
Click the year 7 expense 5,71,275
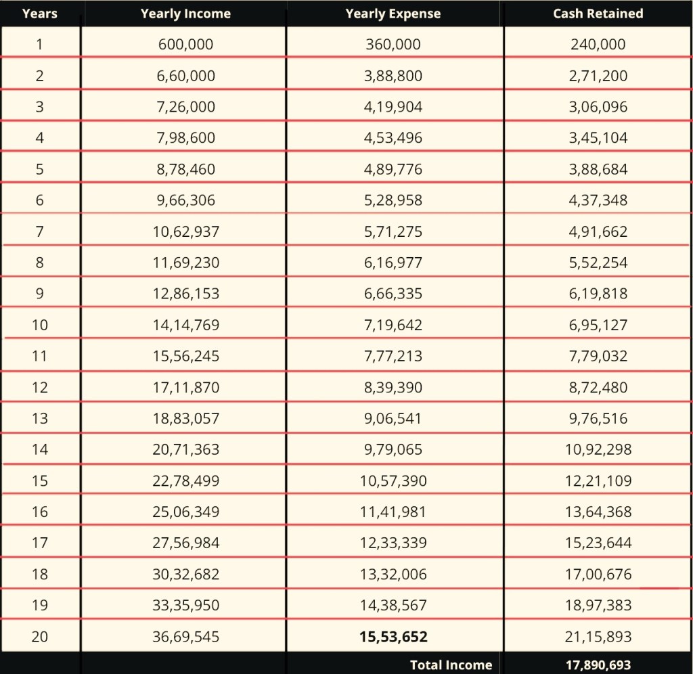[x=393, y=232]
